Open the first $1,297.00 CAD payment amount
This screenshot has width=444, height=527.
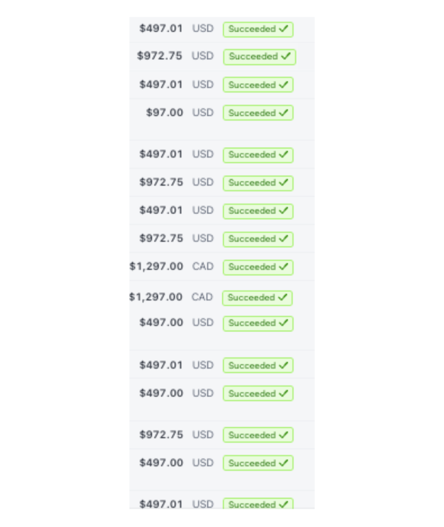(156, 266)
